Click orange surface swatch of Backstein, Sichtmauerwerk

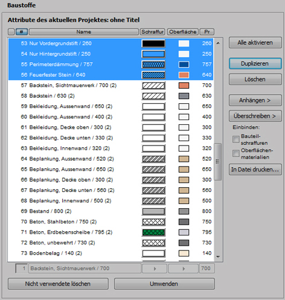coord(184,85)
